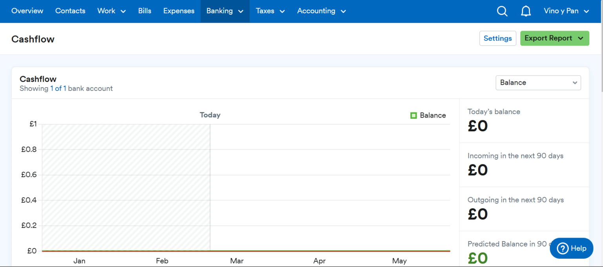Open cashflow Settings
Viewport: 603px width, 267px height.
click(497, 38)
